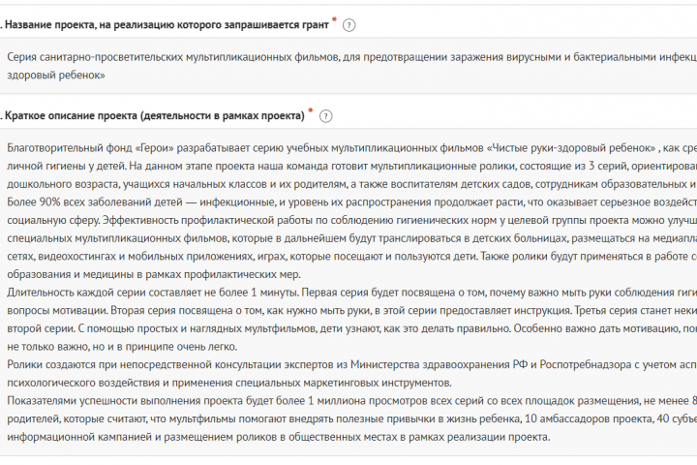Click the line starting 'личной гигиены у детей'

click(351, 166)
